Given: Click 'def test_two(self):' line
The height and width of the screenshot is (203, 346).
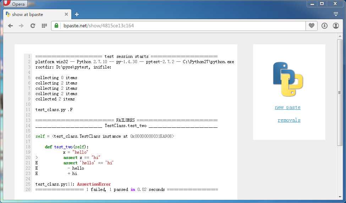Looking at the screenshot, I should (x=67, y=147).
